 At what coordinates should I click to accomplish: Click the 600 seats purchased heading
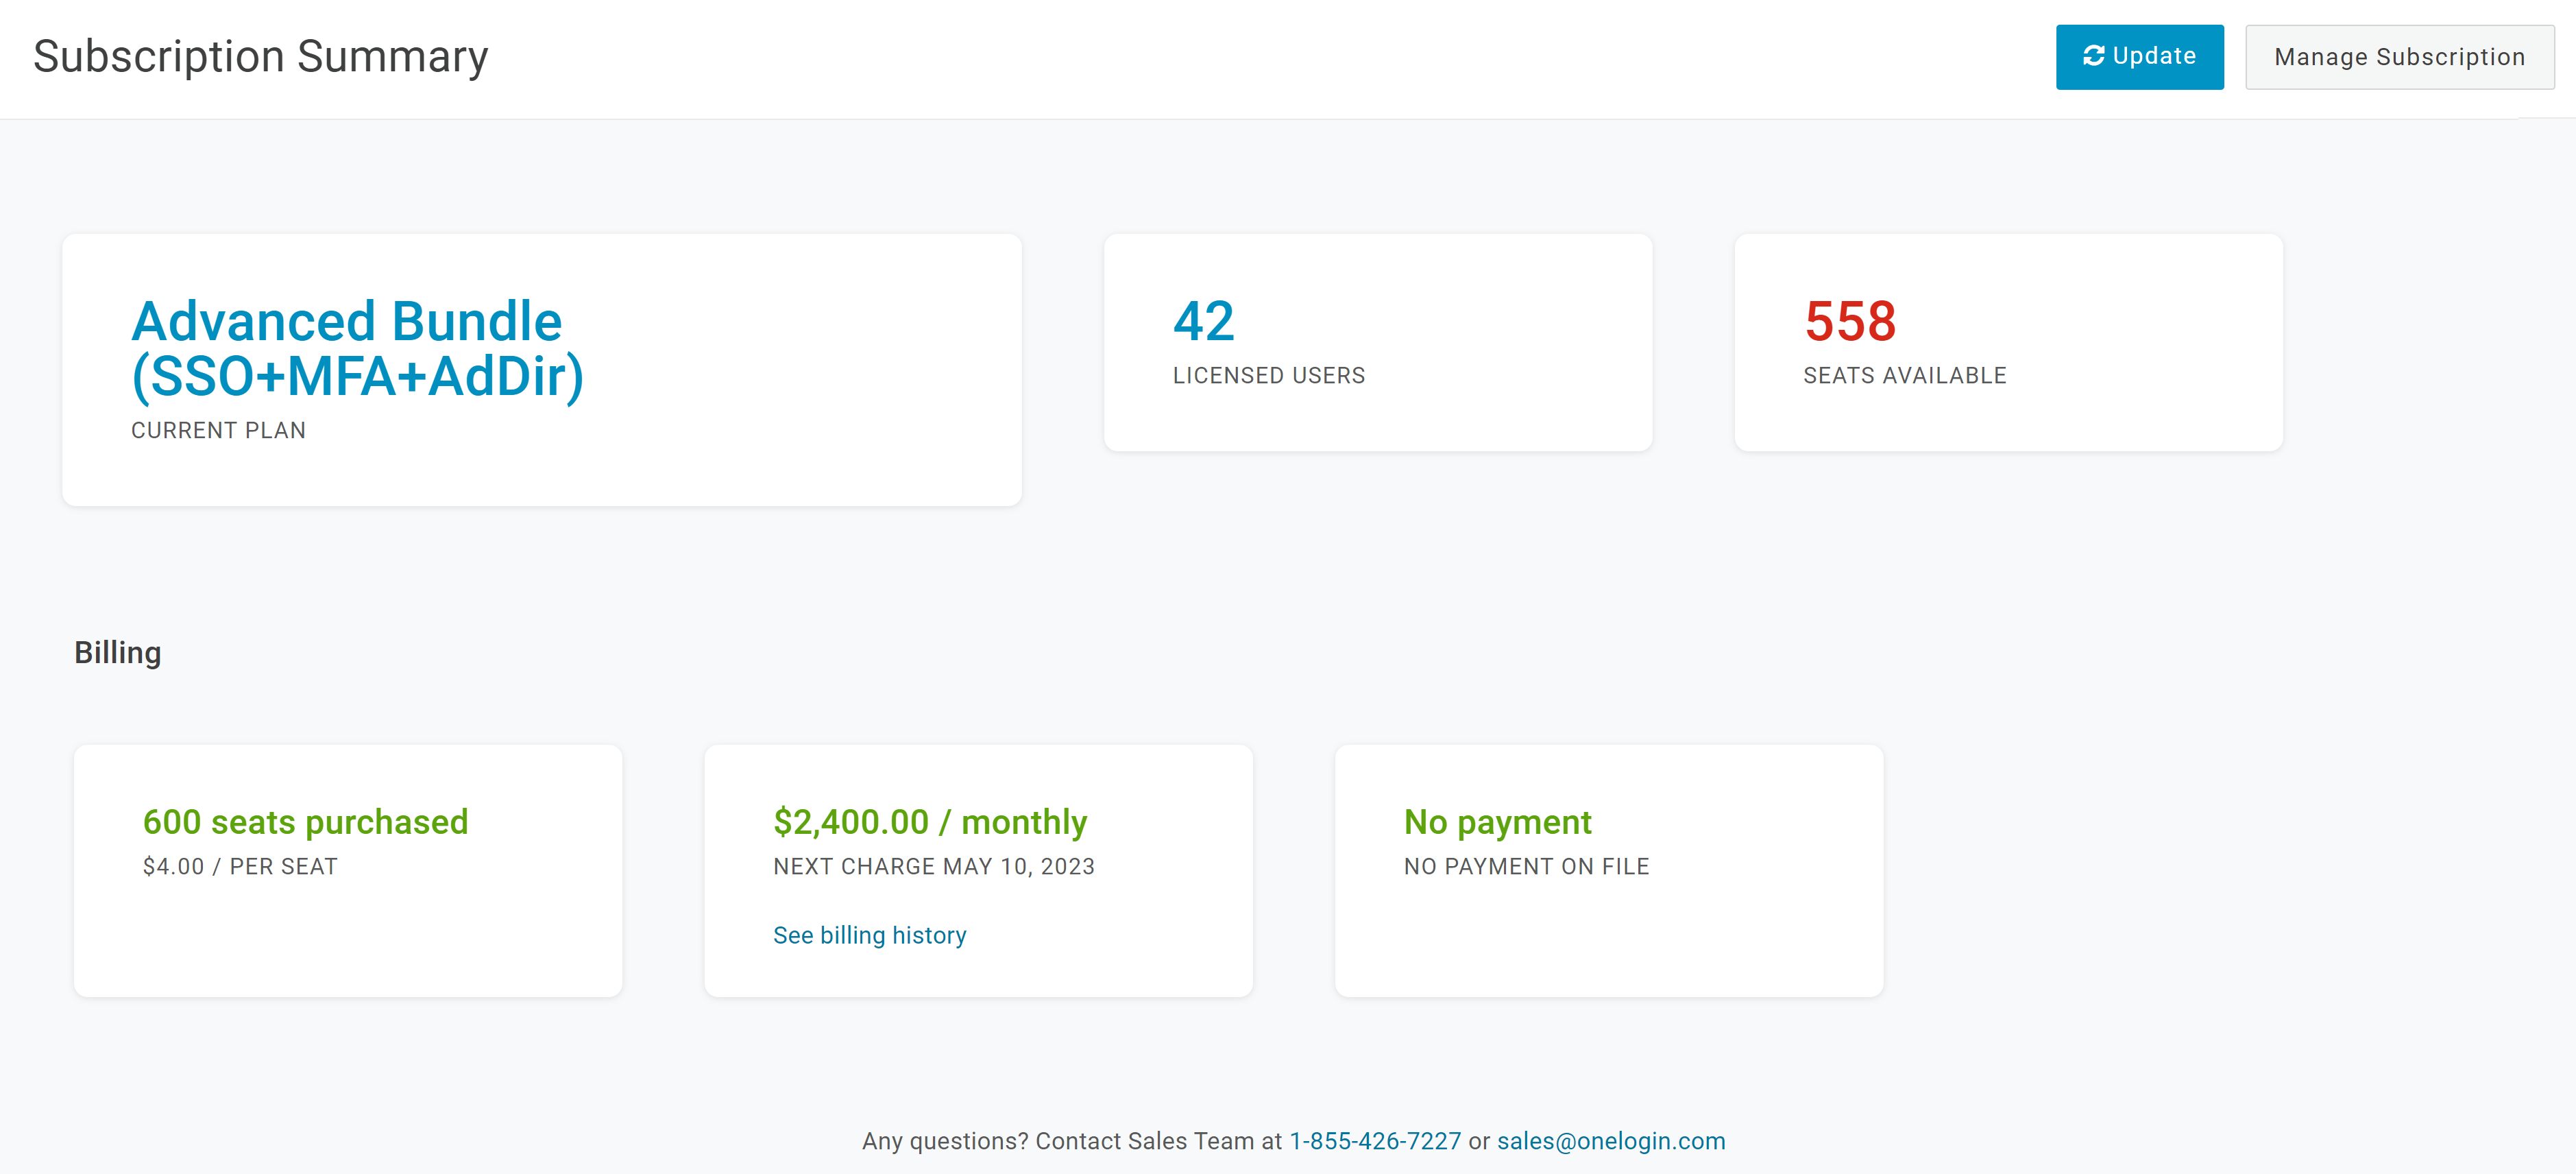coord(304,821)
